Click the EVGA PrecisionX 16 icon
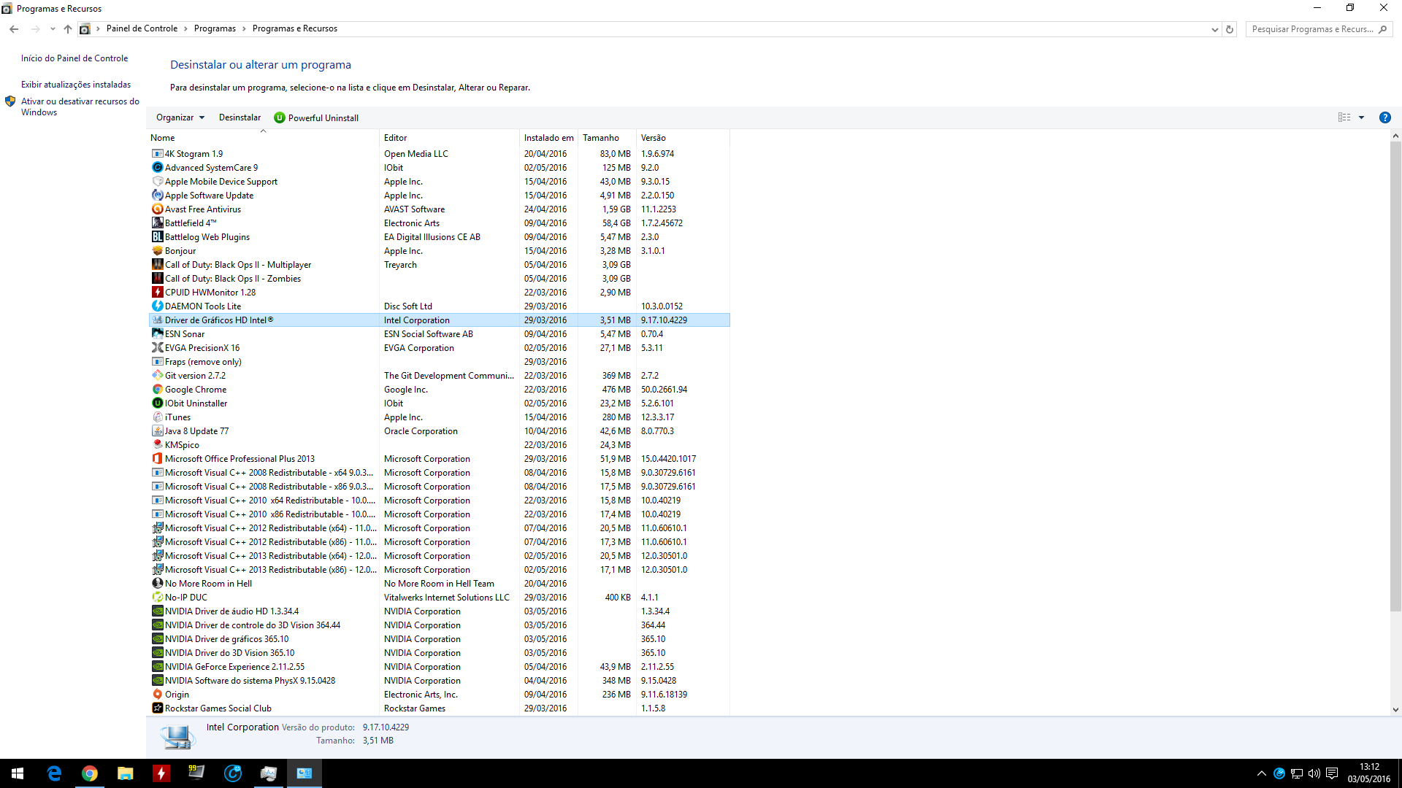Screen dimensions: 1402x788 point(157,348)
